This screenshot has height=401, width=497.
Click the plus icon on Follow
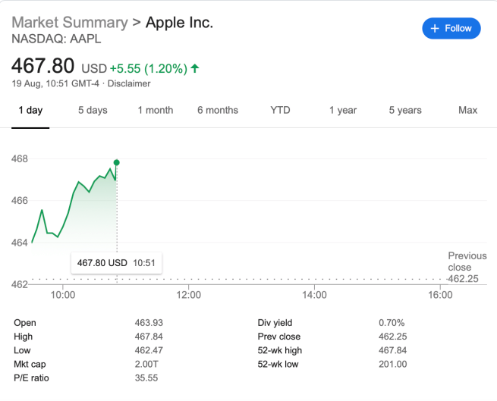[435, 28]
